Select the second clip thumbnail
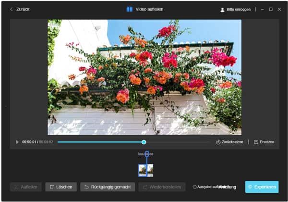This screenshot has height=202, width=288. point(150,170)
